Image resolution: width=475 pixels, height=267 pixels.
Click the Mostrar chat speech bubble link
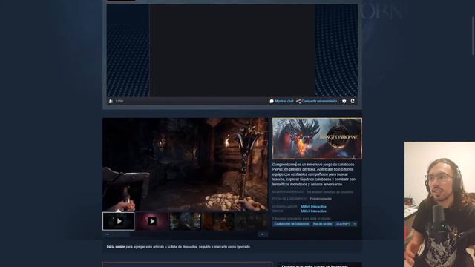click(x=281, y=101)
